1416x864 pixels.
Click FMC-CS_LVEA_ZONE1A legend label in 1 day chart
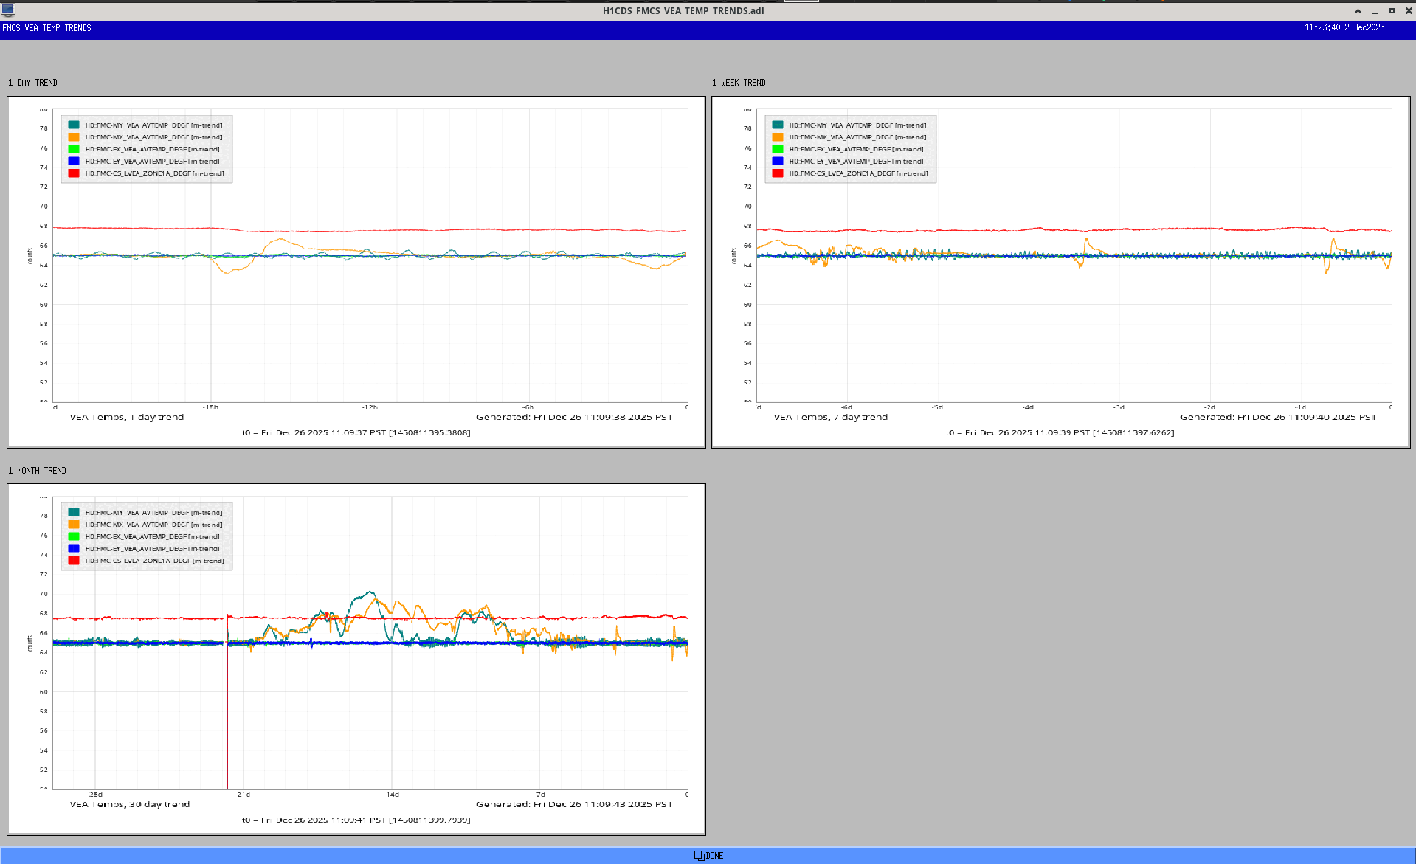click(x=154, y=173)
